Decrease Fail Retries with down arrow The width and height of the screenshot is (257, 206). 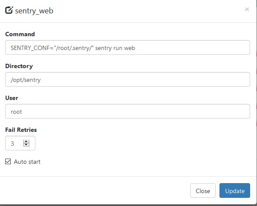(x=26, y=145)
